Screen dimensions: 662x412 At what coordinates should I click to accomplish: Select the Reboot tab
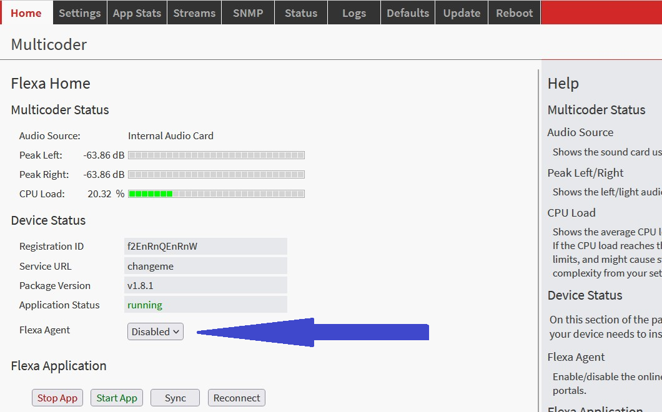tap(514, 12)
